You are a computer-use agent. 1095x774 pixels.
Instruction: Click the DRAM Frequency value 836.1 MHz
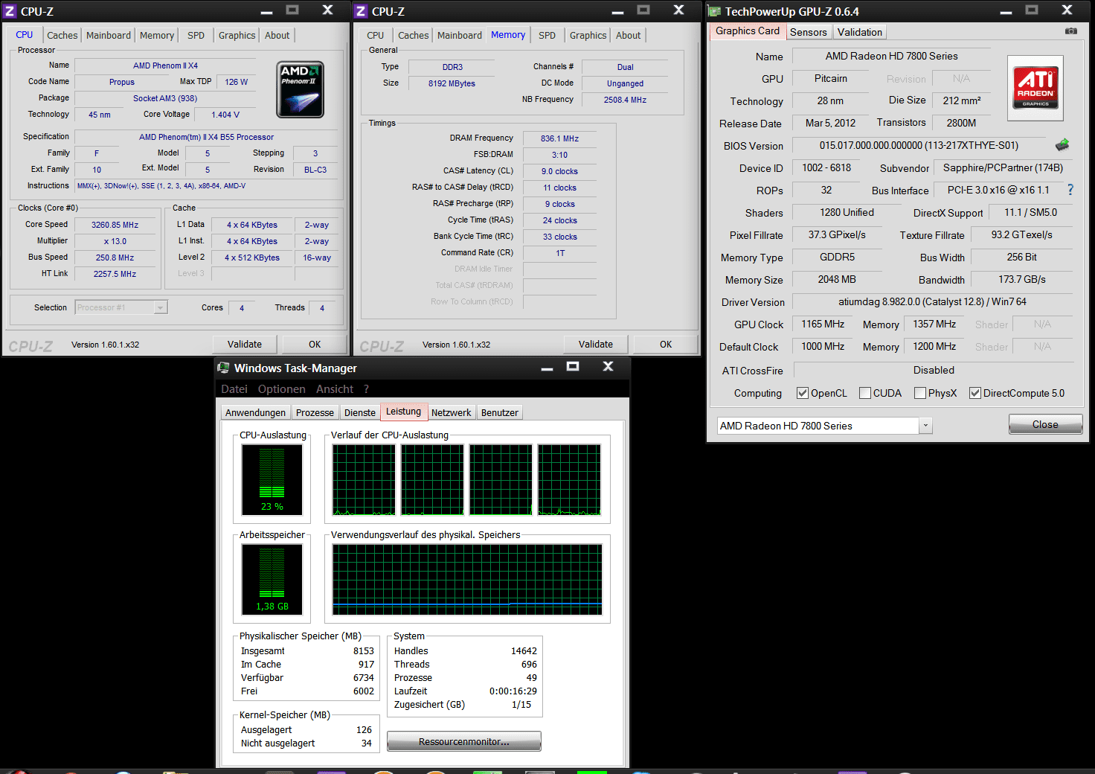(559, 138)
